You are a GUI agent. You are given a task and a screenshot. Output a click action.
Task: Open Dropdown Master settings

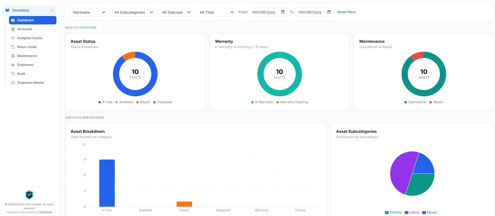click(x=33, y=83)
